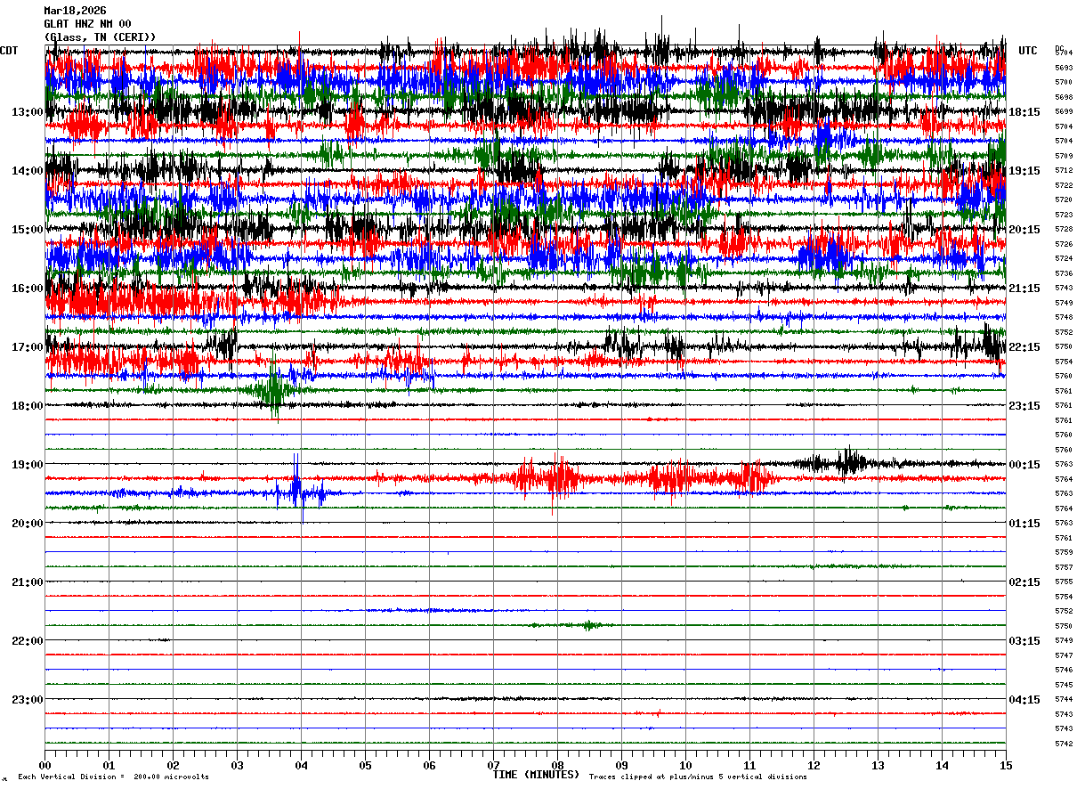Image resolution: width=1077 pixels, height=789 pixels.
Task: Select the '22:00' CDT time label
Action: point(28,641)
